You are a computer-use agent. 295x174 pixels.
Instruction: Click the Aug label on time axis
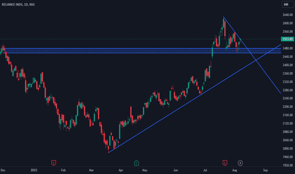pyautogui.click(x=235, y=170)
